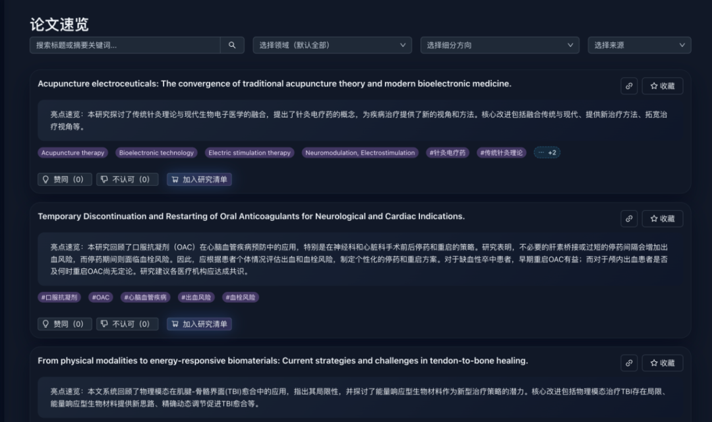Copy link for tendon-to-bone healing paper
The height and width of the screenshot is (422, 712).
point(629,363)
